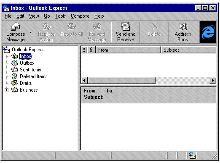Select the Business folder
Screen dimensions: 220x163
[x=29, y=90]
